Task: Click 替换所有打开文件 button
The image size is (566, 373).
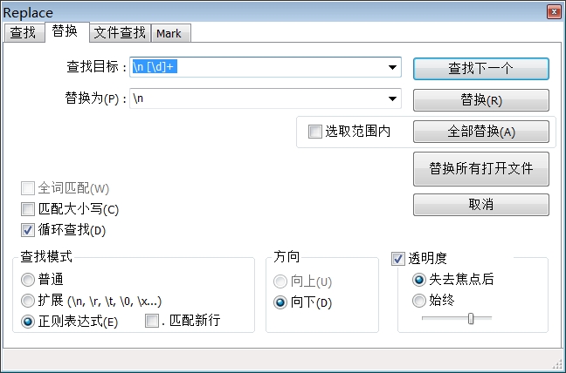Action: tap(480, 168)
